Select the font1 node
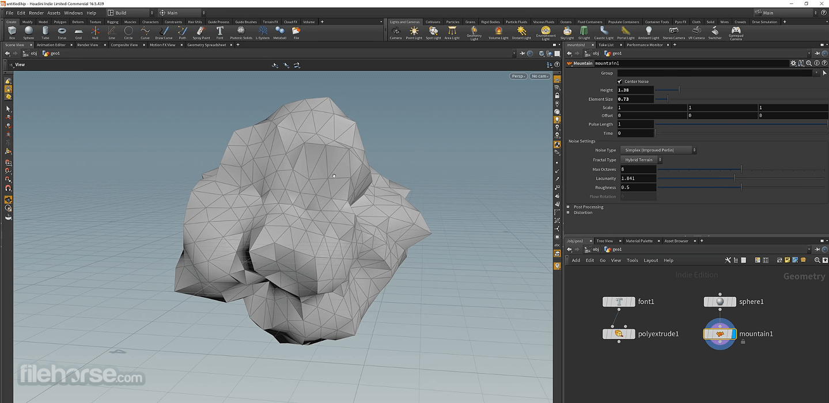Image resolution: width=829 pixels, height=403 pixels. coord(619,302)
